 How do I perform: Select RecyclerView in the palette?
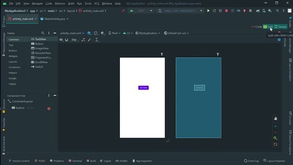(41, 53)
